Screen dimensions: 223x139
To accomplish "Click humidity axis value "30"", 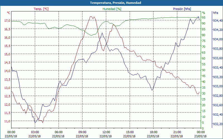I will coord(204,93).
